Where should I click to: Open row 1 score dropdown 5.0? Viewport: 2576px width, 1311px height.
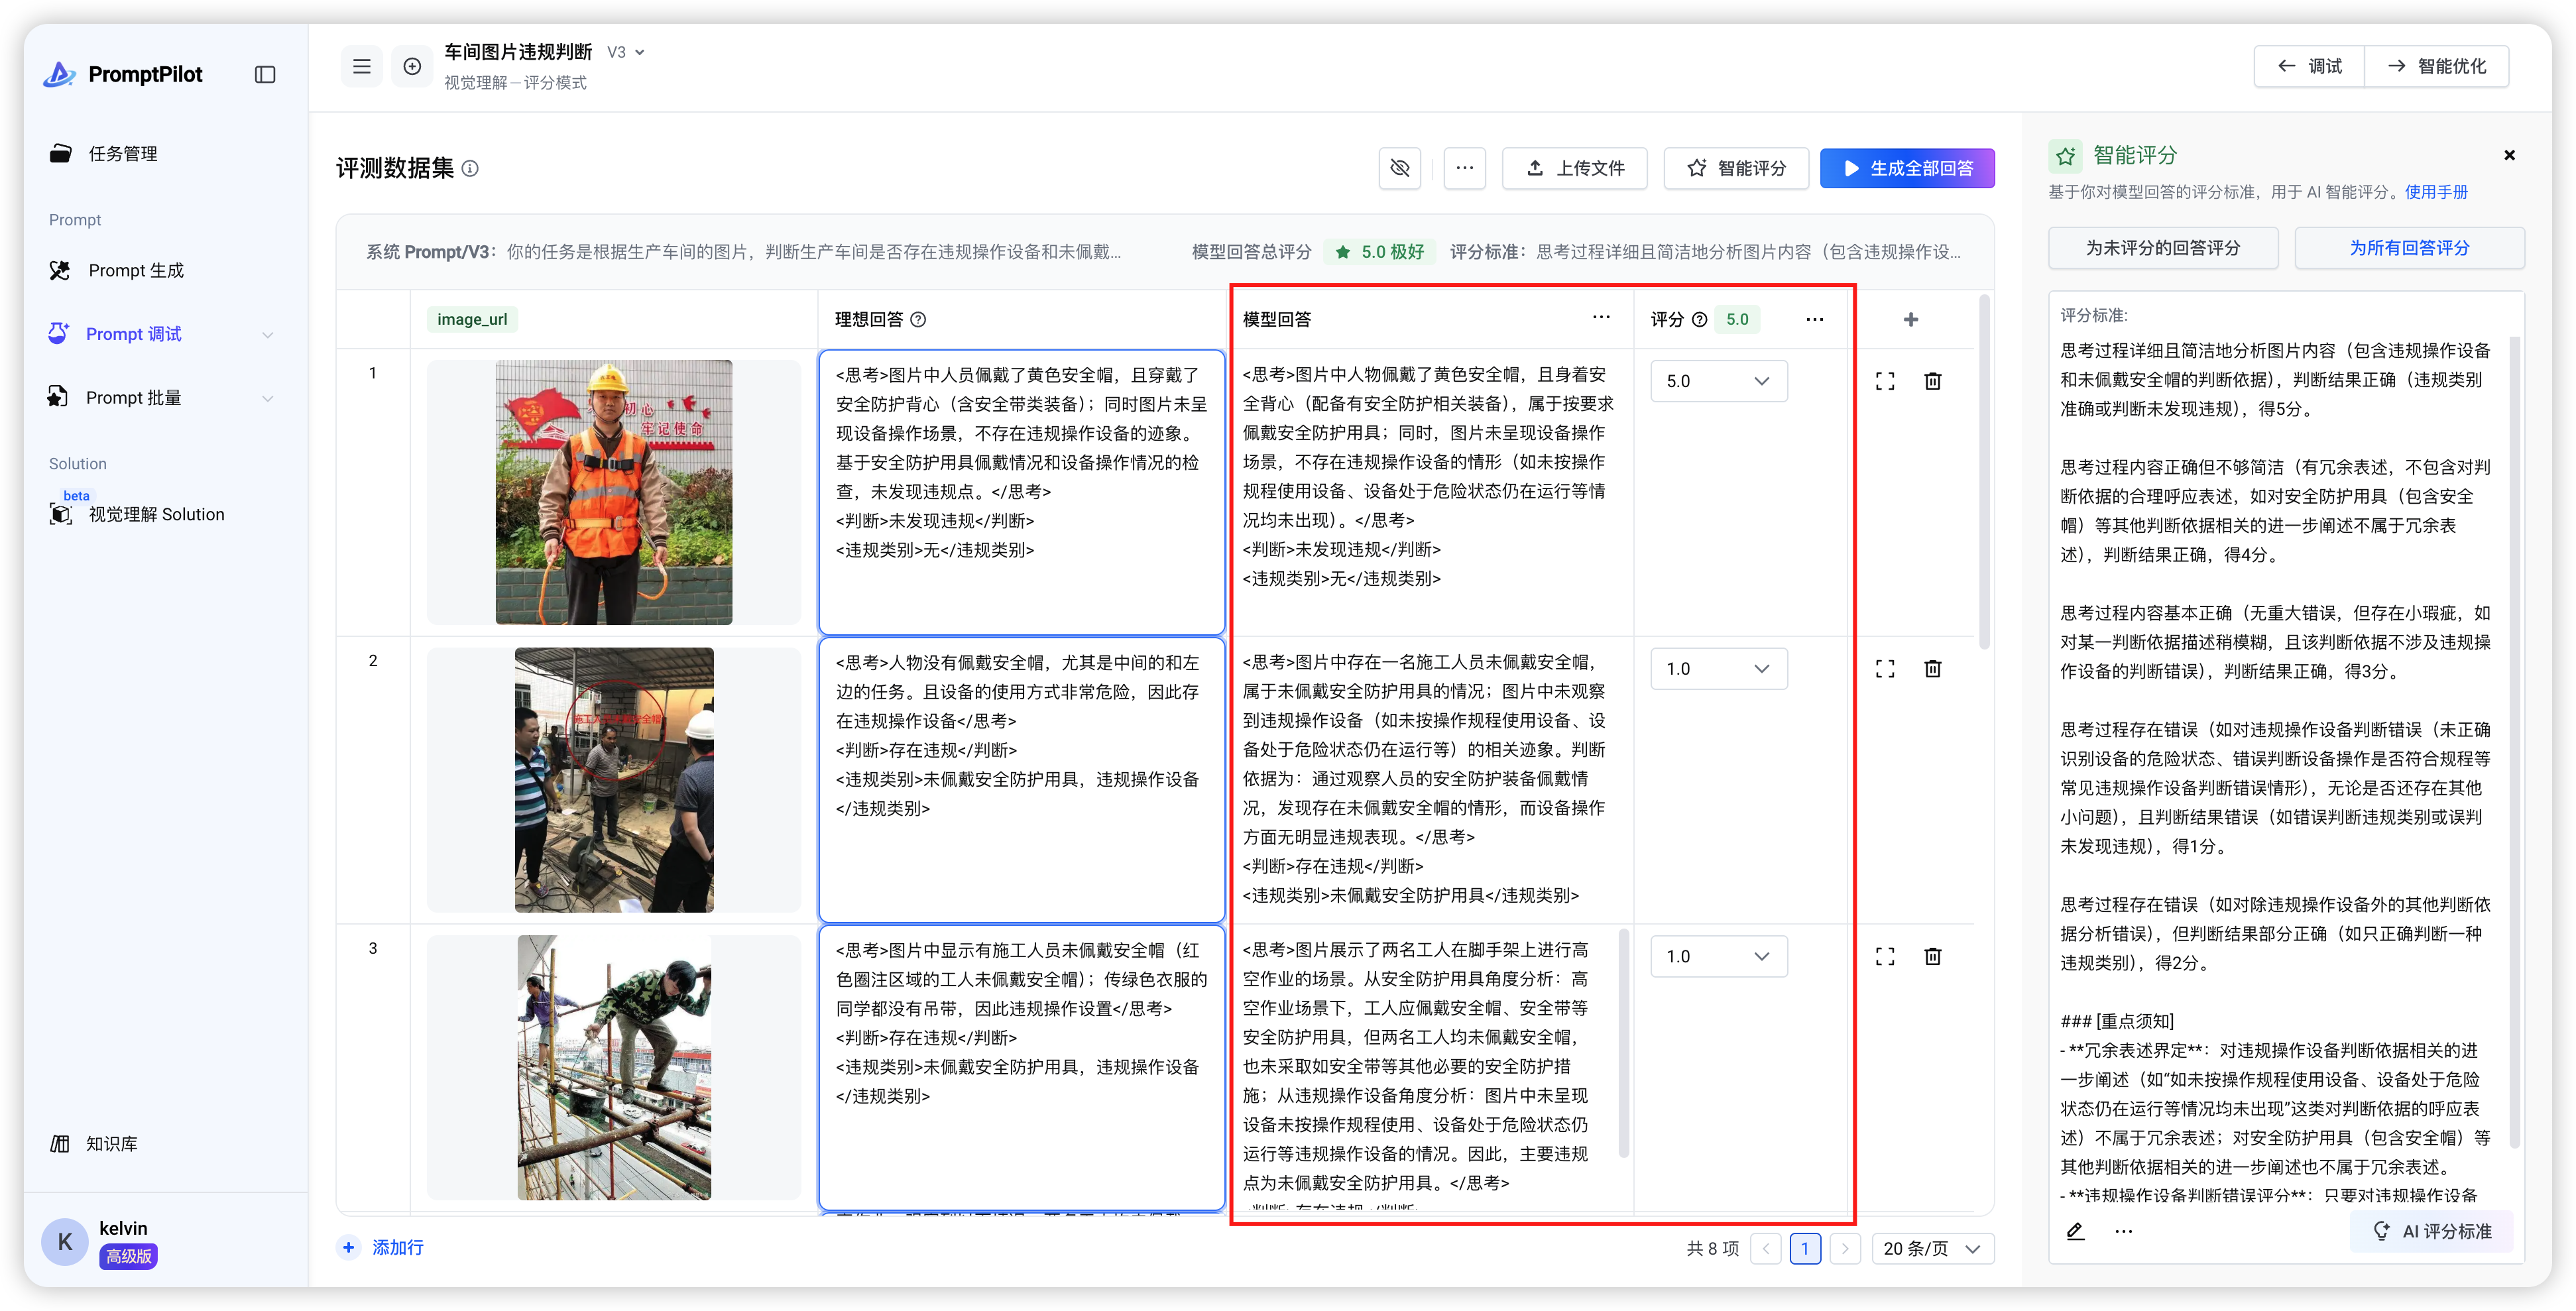(1718, 381)
